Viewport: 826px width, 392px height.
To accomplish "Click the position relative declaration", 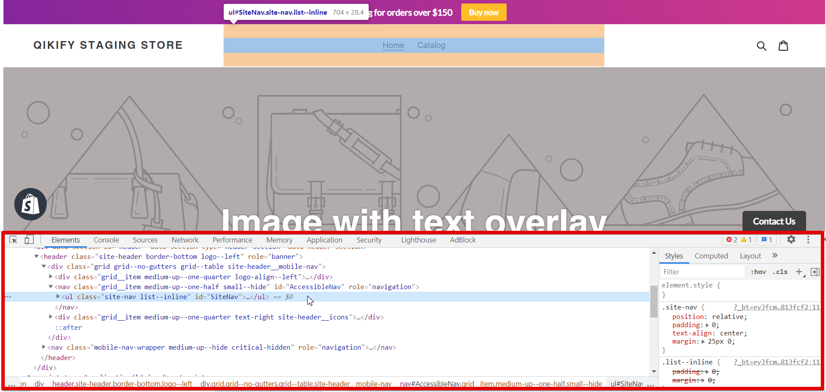I will point(710,317).
